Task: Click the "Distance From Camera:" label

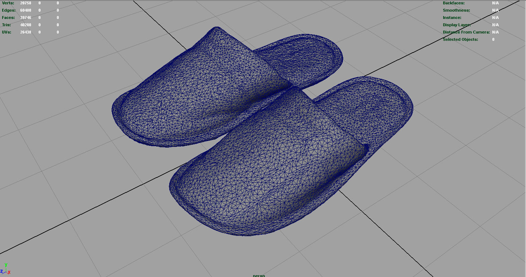Action: click(466, 32)
